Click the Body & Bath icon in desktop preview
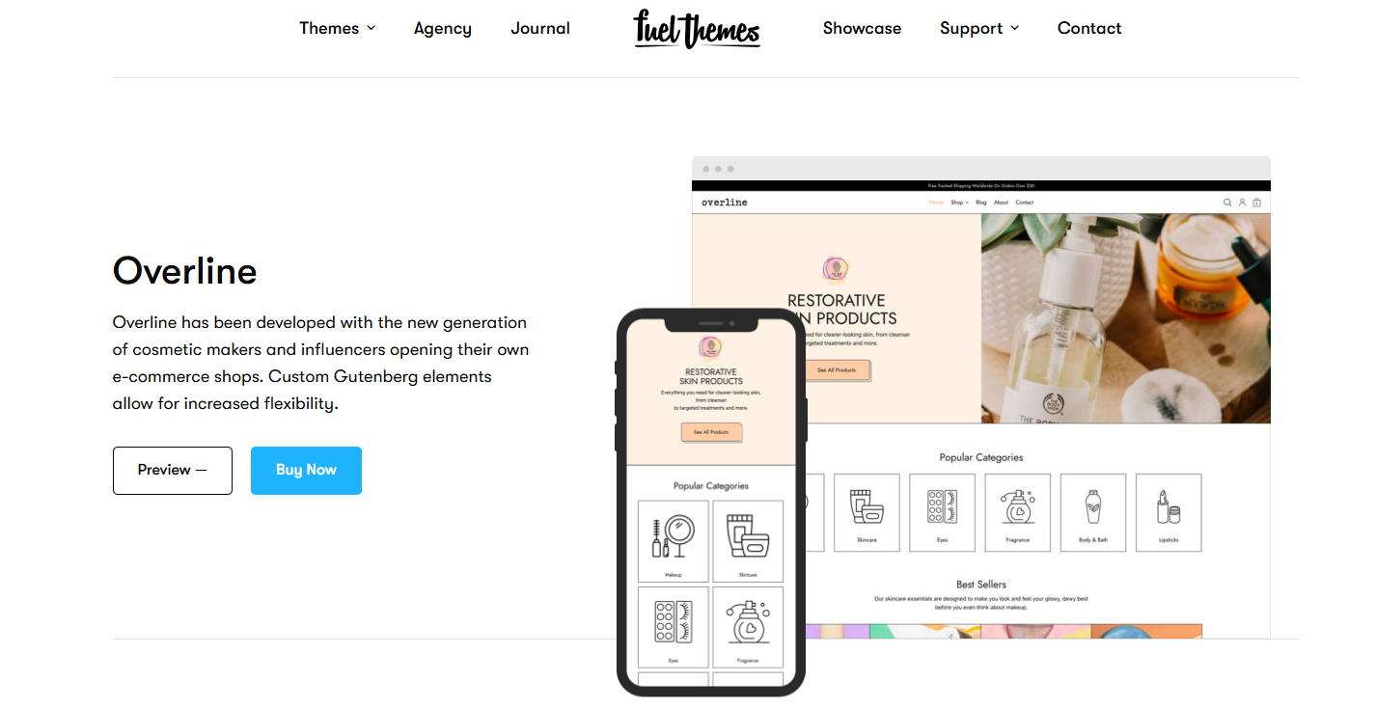This screenshot has height=708, width=1376. coord(1093,512)
